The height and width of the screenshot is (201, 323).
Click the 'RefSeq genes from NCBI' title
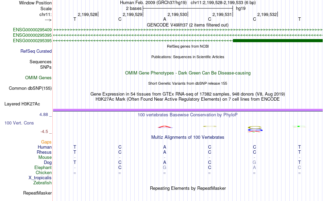188,46
